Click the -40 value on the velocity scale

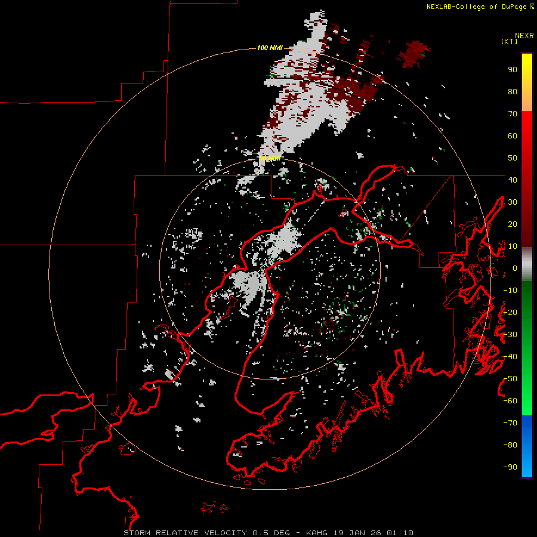510,357
